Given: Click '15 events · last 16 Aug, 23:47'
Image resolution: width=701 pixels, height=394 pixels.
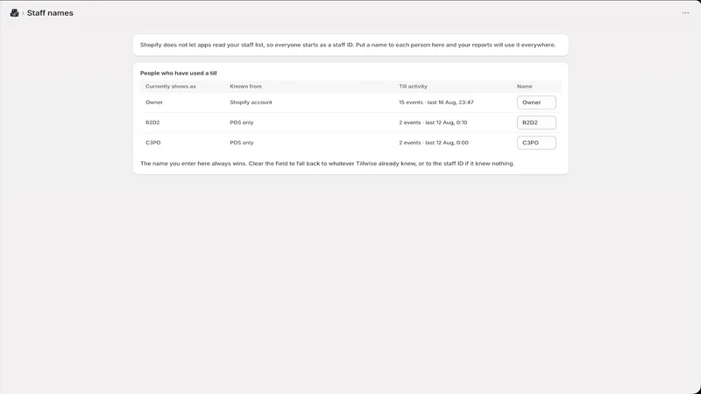Looking at the screenshot, I should tap(436, 102).
